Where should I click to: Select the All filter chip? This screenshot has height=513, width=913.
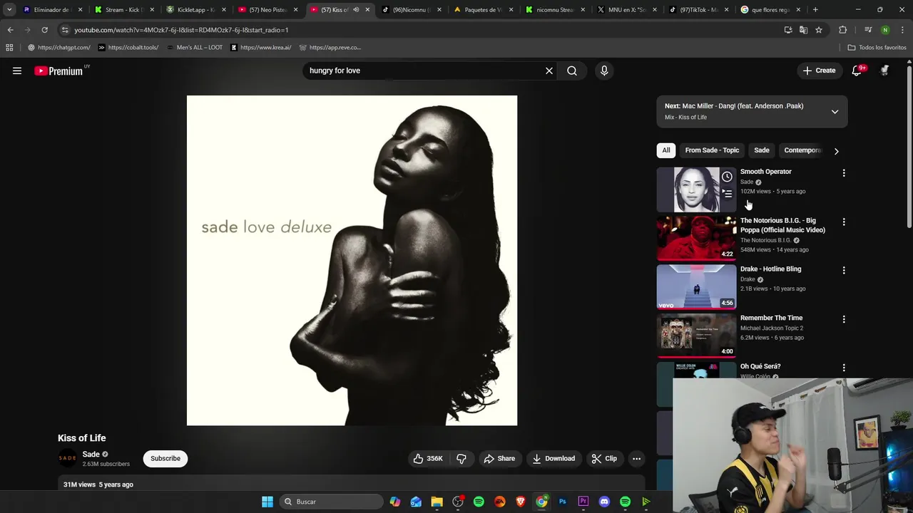pos(666,150)
